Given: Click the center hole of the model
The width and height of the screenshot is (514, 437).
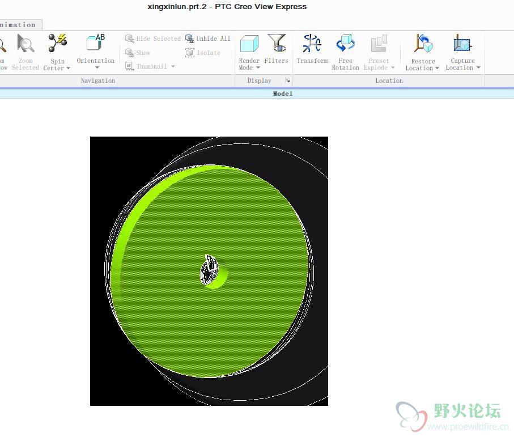Looking at the screenshot, I should [x=214, y=272].
